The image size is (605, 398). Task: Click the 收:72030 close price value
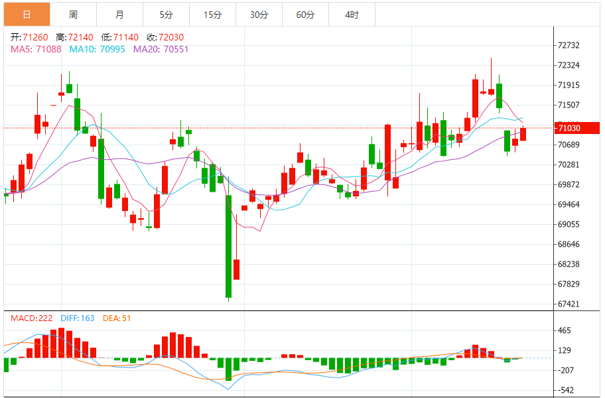point(165,37)
